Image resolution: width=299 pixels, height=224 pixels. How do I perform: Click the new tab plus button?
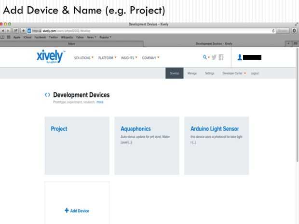coord(288,44)
